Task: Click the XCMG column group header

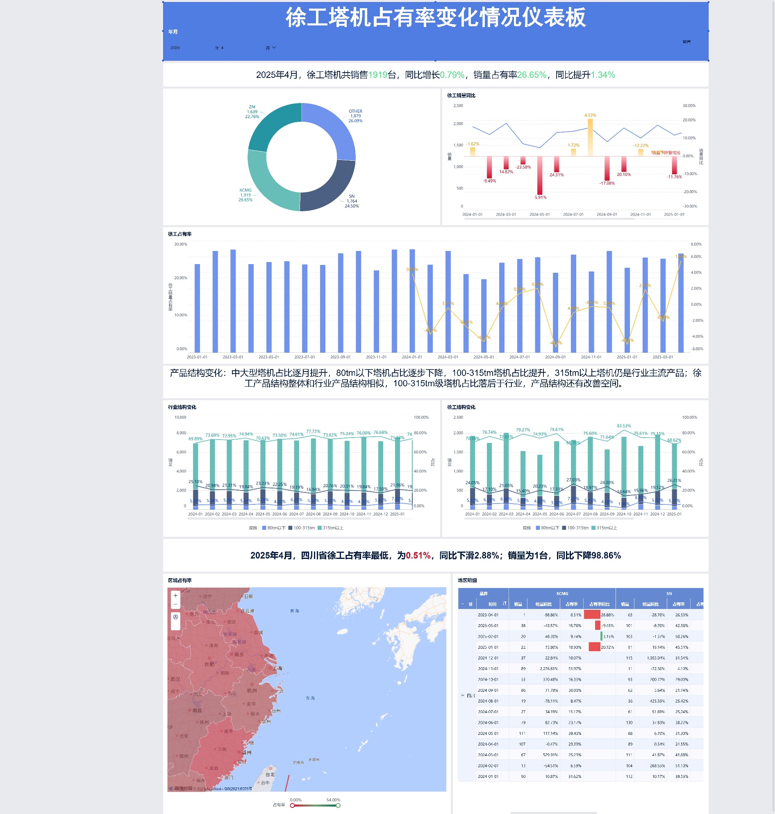Action: tap(562, 594)
